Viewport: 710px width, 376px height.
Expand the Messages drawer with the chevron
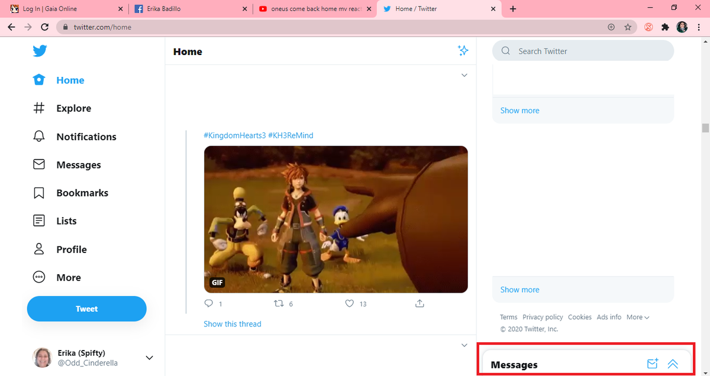coord(673,364)
